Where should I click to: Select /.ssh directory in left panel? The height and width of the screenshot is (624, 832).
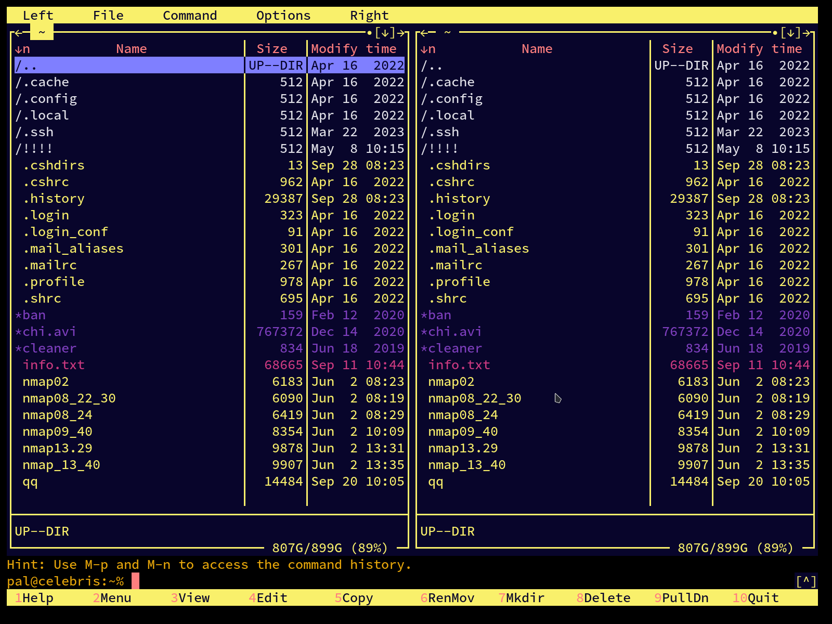(210, 132)
